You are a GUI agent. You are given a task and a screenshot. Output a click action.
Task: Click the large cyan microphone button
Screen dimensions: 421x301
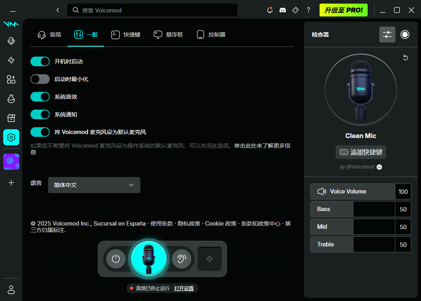tap(149, 259)
